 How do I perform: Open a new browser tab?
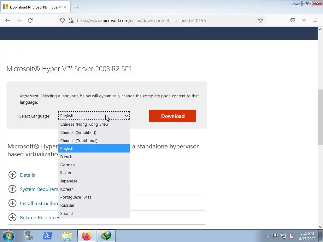(x=77, y=7)
